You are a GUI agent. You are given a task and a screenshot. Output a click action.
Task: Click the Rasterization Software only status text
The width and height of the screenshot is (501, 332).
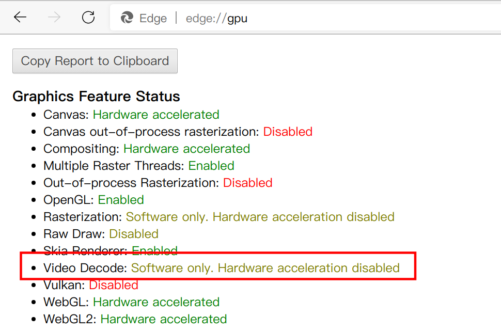[260, 217]
